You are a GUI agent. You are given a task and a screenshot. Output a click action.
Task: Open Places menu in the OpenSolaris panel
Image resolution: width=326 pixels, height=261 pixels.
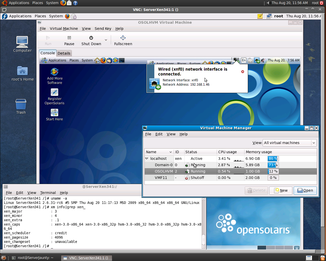click(74, 60)
